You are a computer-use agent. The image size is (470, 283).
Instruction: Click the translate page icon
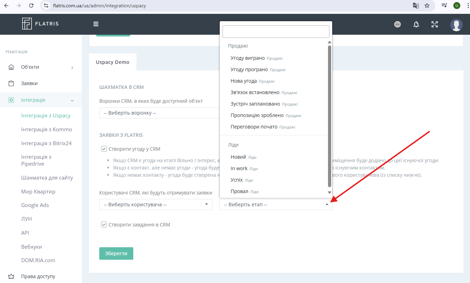click(416, 6)
